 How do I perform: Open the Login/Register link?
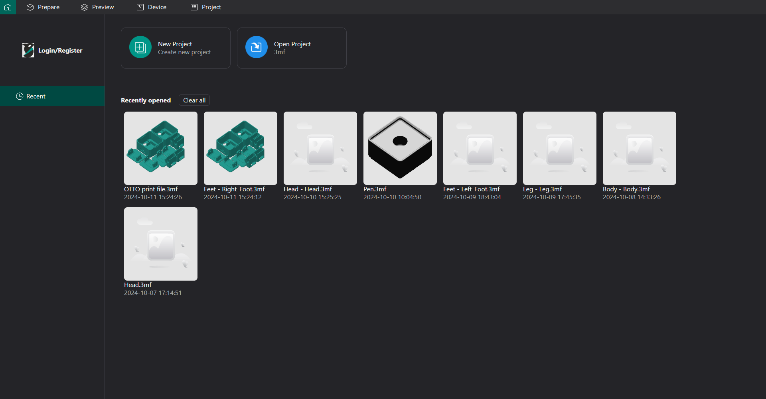tap(60, 51)
